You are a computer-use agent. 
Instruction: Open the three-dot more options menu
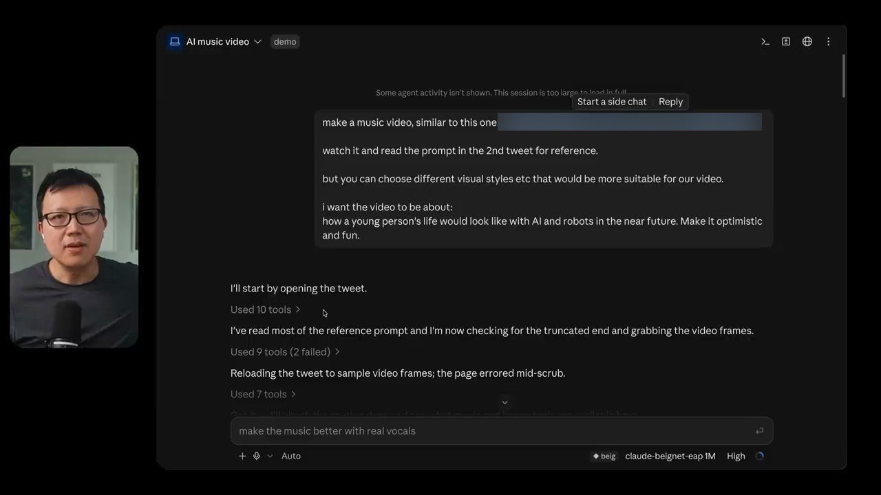829,42
